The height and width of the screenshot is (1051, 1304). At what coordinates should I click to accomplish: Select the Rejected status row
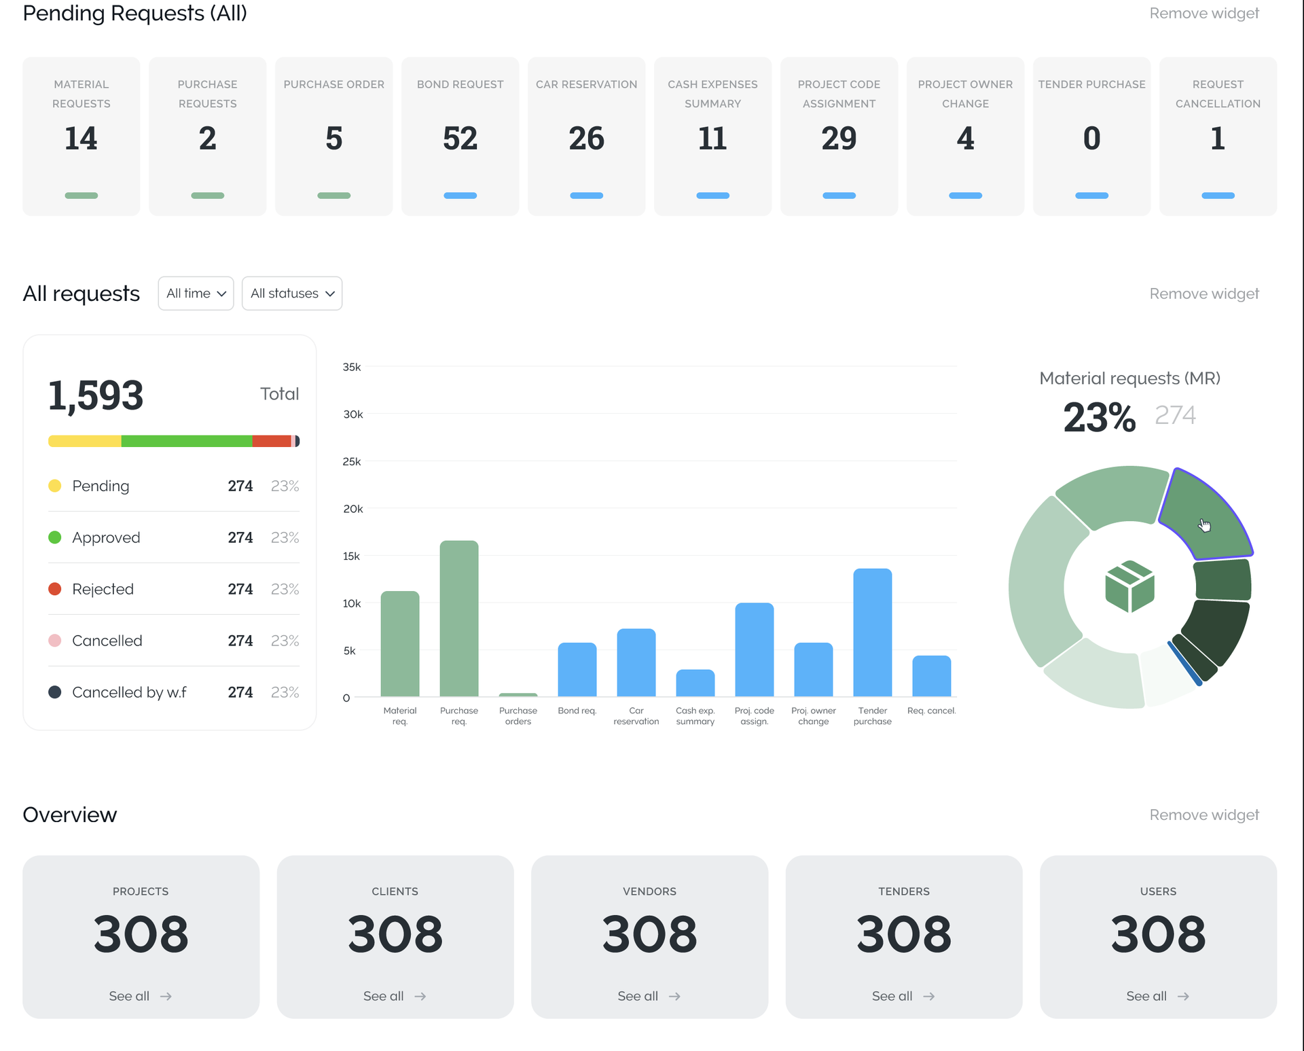pos(173,589)
